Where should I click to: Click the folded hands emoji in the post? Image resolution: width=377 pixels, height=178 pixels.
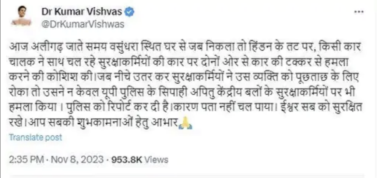tap(185, 123)
